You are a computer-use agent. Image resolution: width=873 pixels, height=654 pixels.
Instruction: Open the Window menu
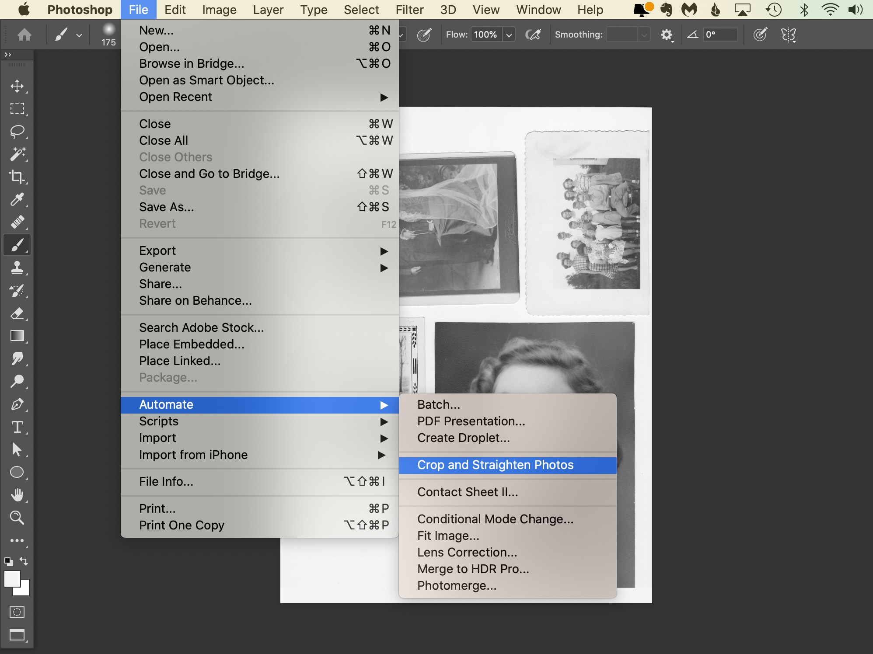pos(538,10)
